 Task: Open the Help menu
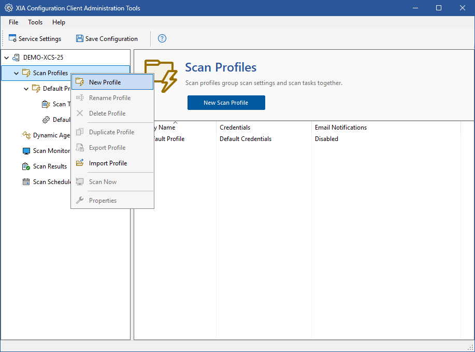59,22
